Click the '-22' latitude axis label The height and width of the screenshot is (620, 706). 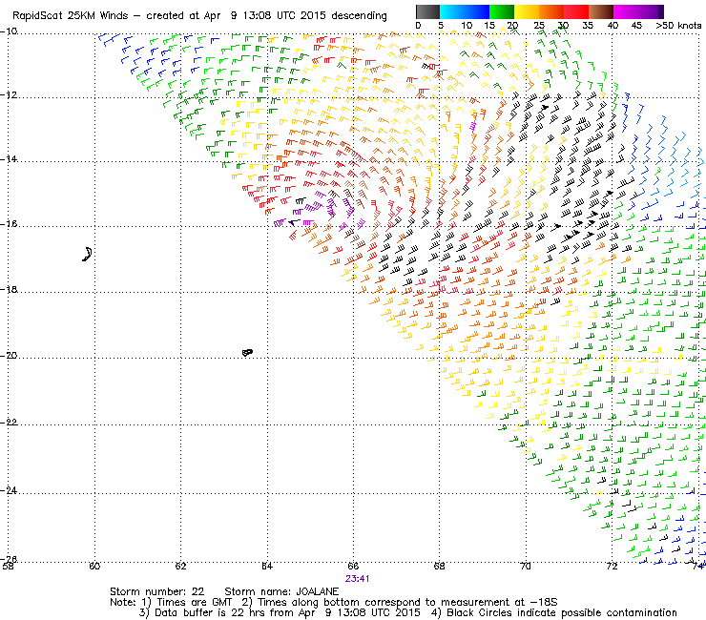coord(9,423)
